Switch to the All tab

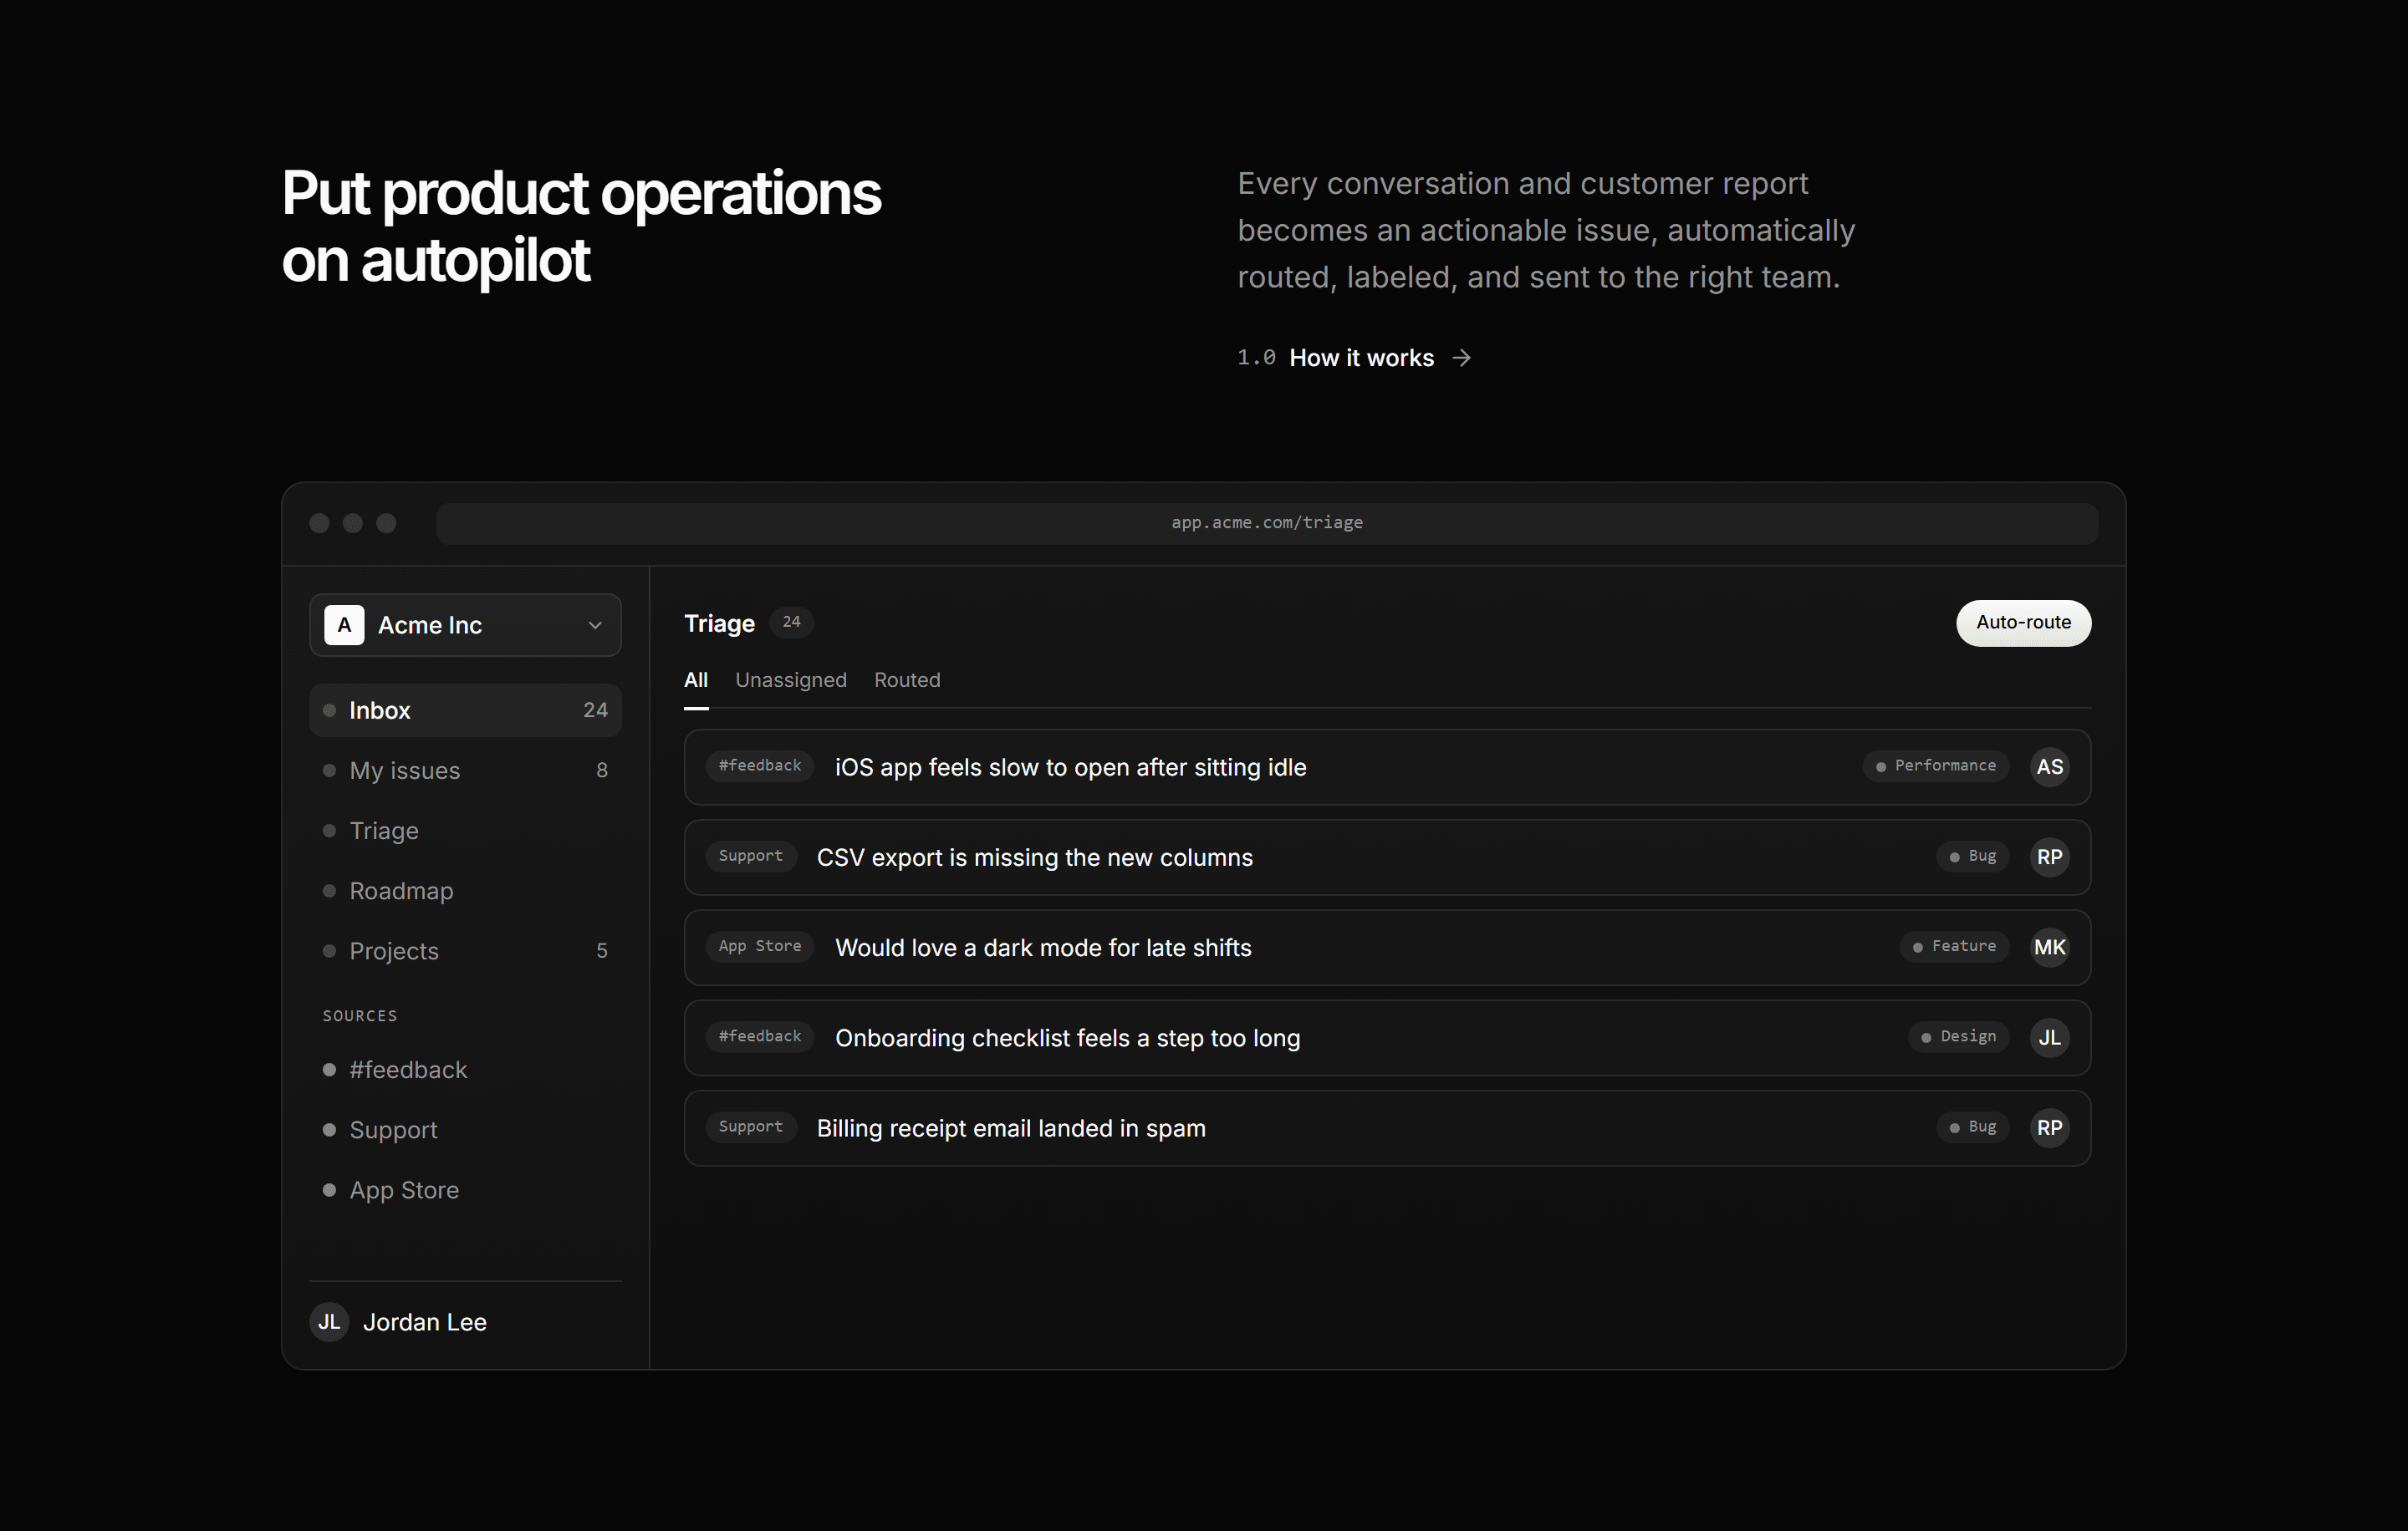pyautogui.click(x=696, y=680)
